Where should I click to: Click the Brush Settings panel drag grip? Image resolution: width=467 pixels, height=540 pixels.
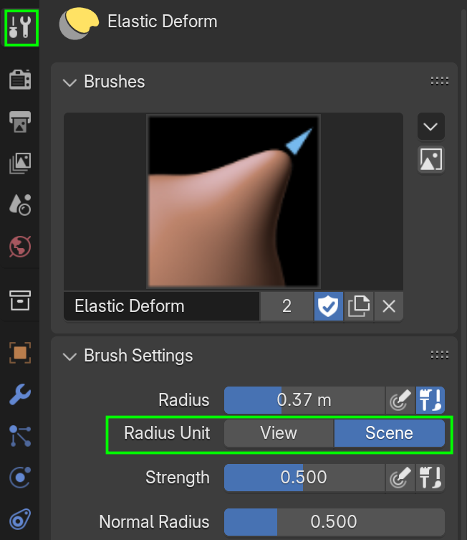coord(440,355)
